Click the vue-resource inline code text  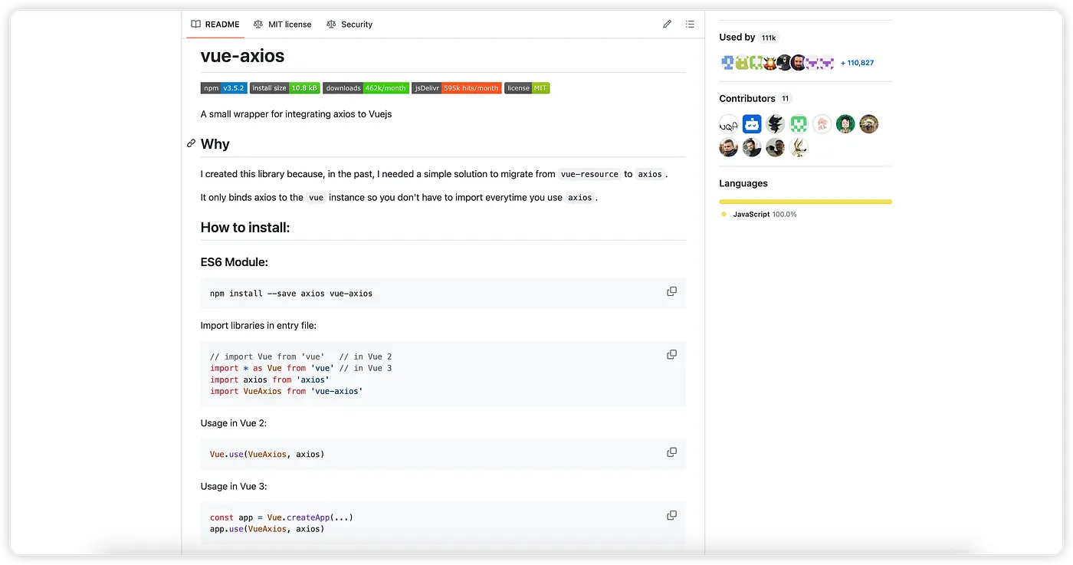point(589,174)
